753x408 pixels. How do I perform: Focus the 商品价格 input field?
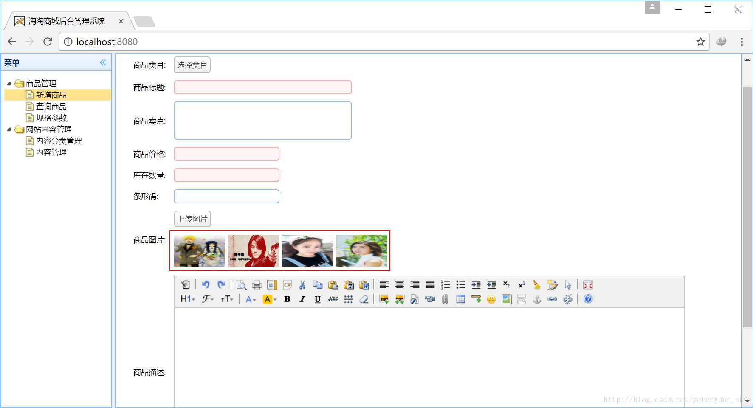(226, 154)
